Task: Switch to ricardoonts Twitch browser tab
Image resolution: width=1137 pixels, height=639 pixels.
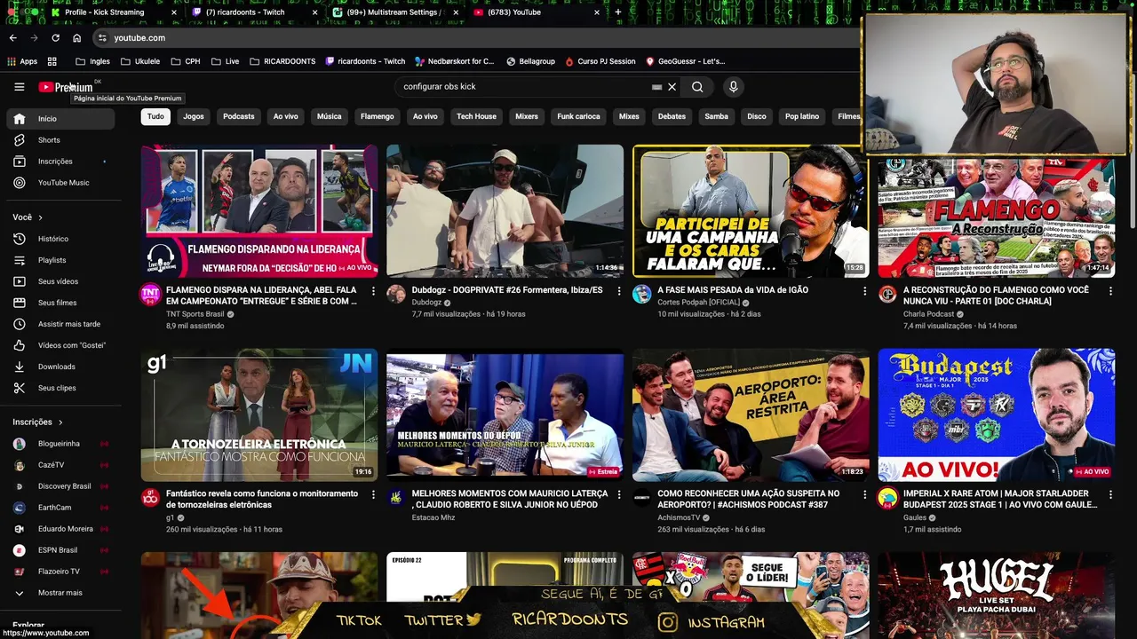Action: pyautogui.click(x=256, y=12)
